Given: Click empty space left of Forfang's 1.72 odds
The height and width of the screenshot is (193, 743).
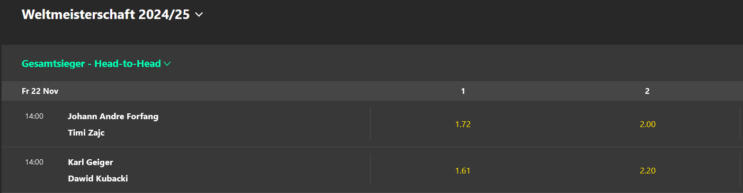Looking at the screenshot, I should click(265, 124).
